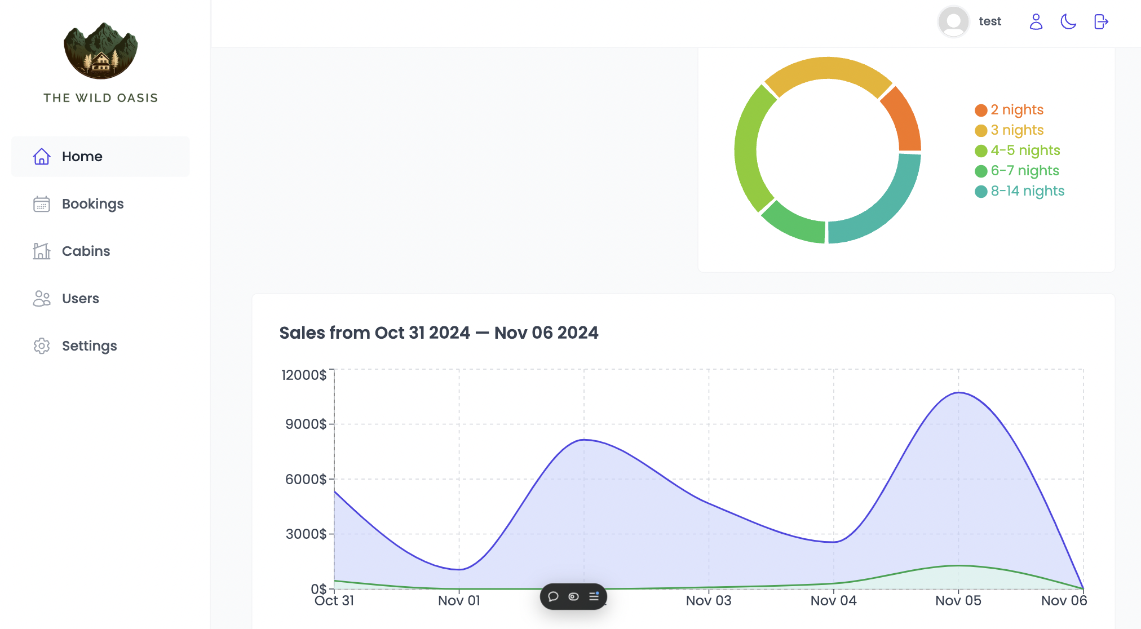The width and height of the screenshot is (1141, 629).
Task: Click the 'Sales from Oct 31 2024' heading
Action: click(439, 333)
